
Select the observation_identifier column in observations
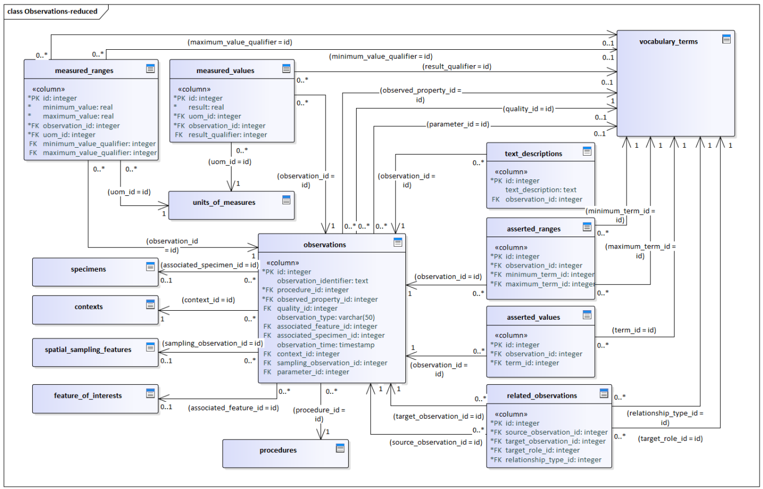click(x=322, y=281)
